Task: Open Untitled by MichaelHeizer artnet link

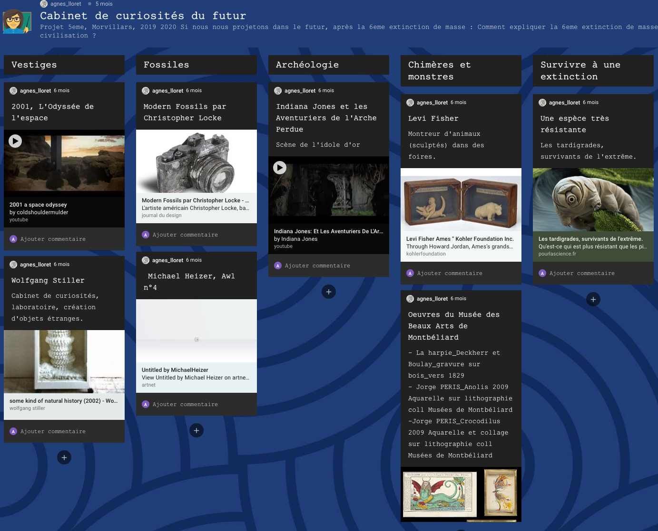Action: [x=196, y=378]
